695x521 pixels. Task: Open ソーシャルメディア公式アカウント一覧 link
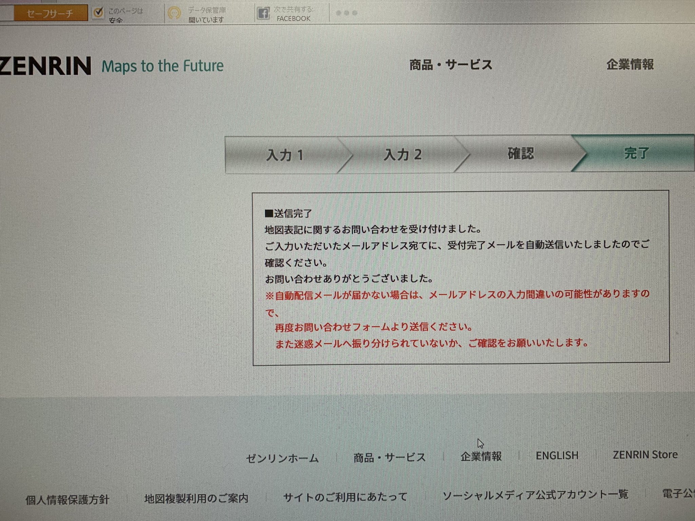point(535,495)
